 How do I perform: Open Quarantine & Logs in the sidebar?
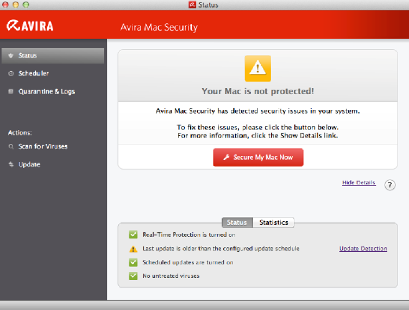click(x=47, y=92)
